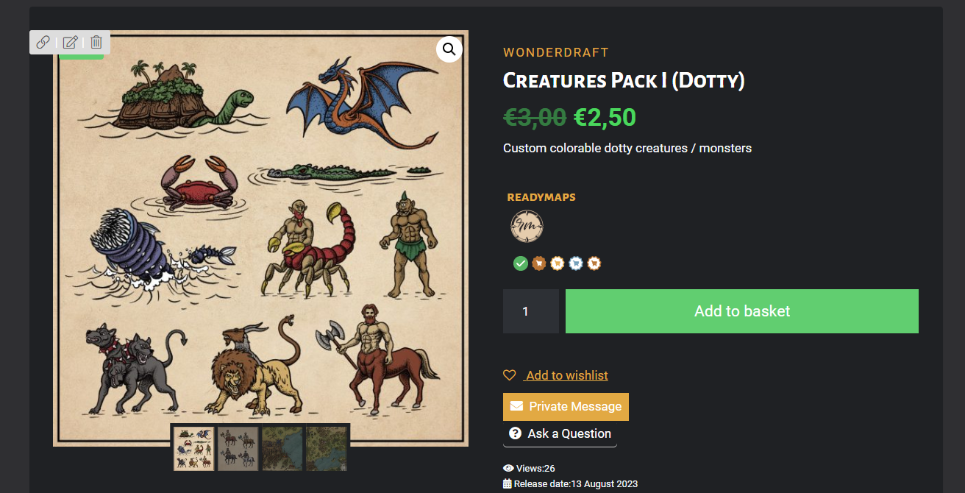This screenshot has height=493, width=965.
Task: Click the edit pencil icon above image
Action: pos(70,42)
